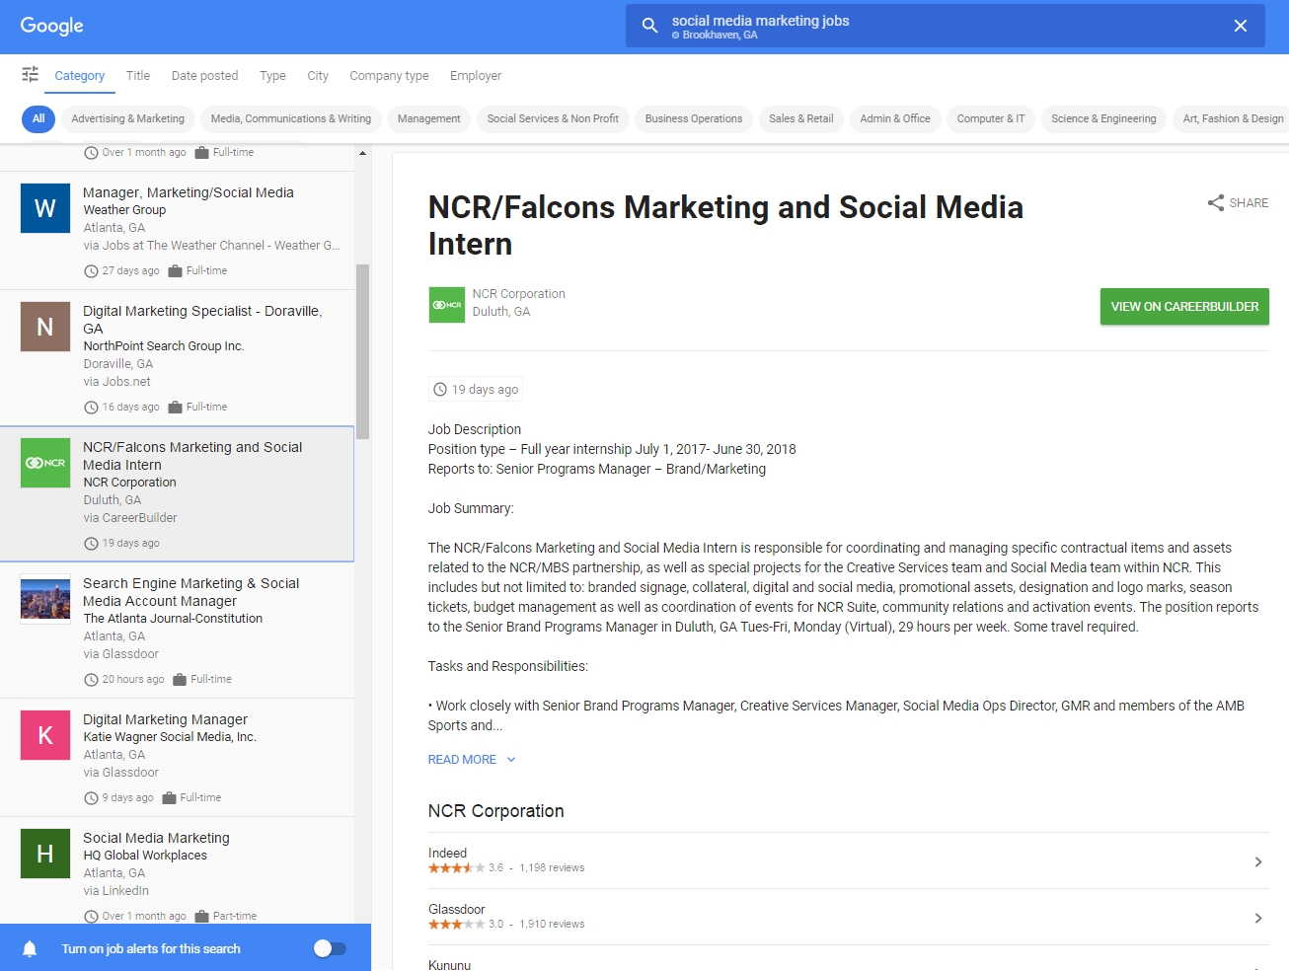Screen dimensions: 1289x971
Task: Select the Type filter tab
Action: [x=272, y=76]
